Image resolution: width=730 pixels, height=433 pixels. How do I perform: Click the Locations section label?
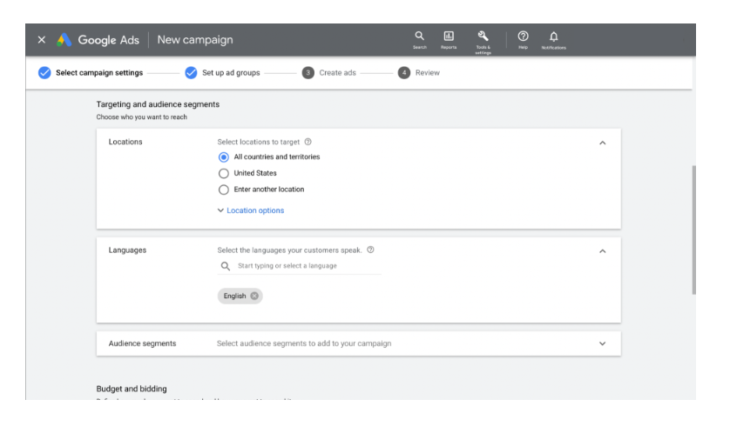125,142
